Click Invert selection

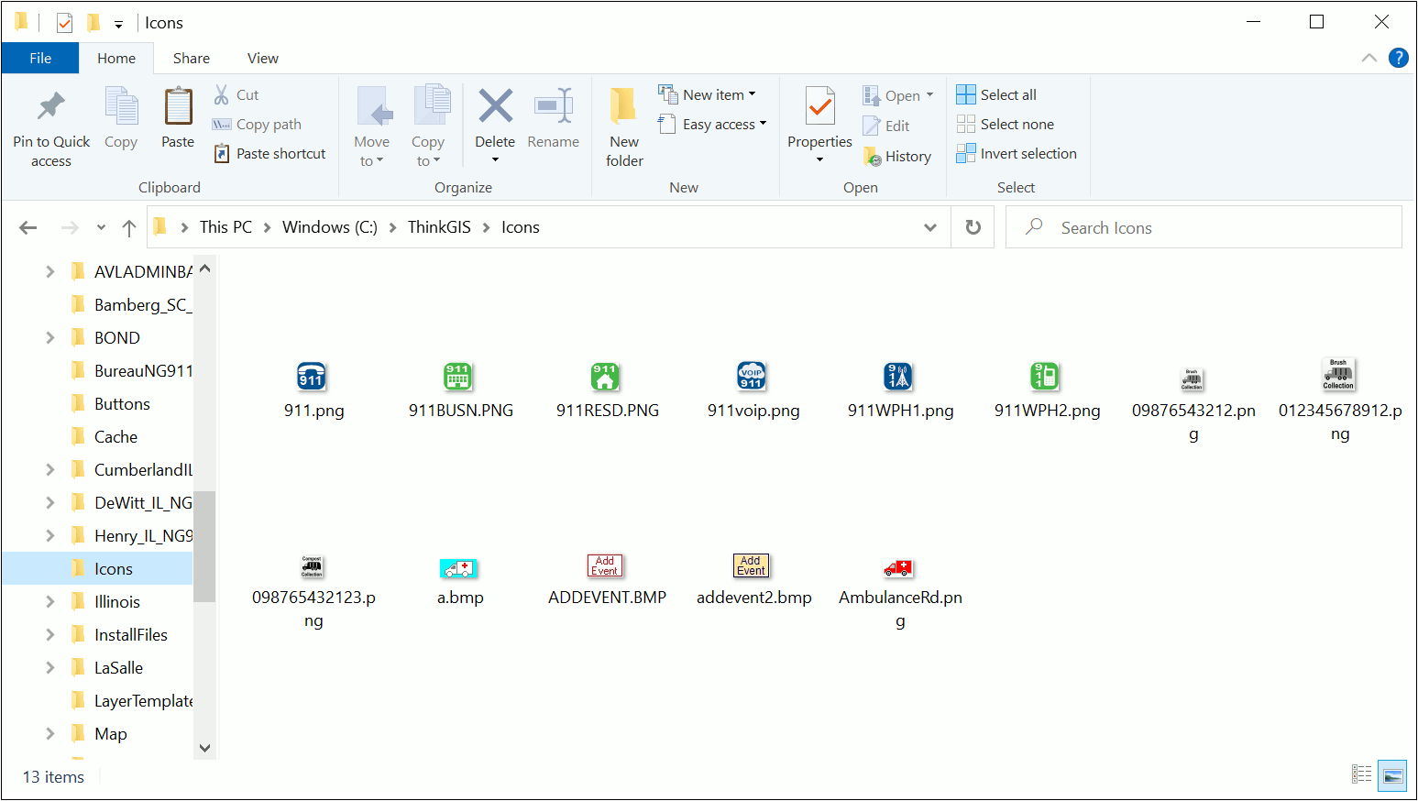tap(1017, 153)
